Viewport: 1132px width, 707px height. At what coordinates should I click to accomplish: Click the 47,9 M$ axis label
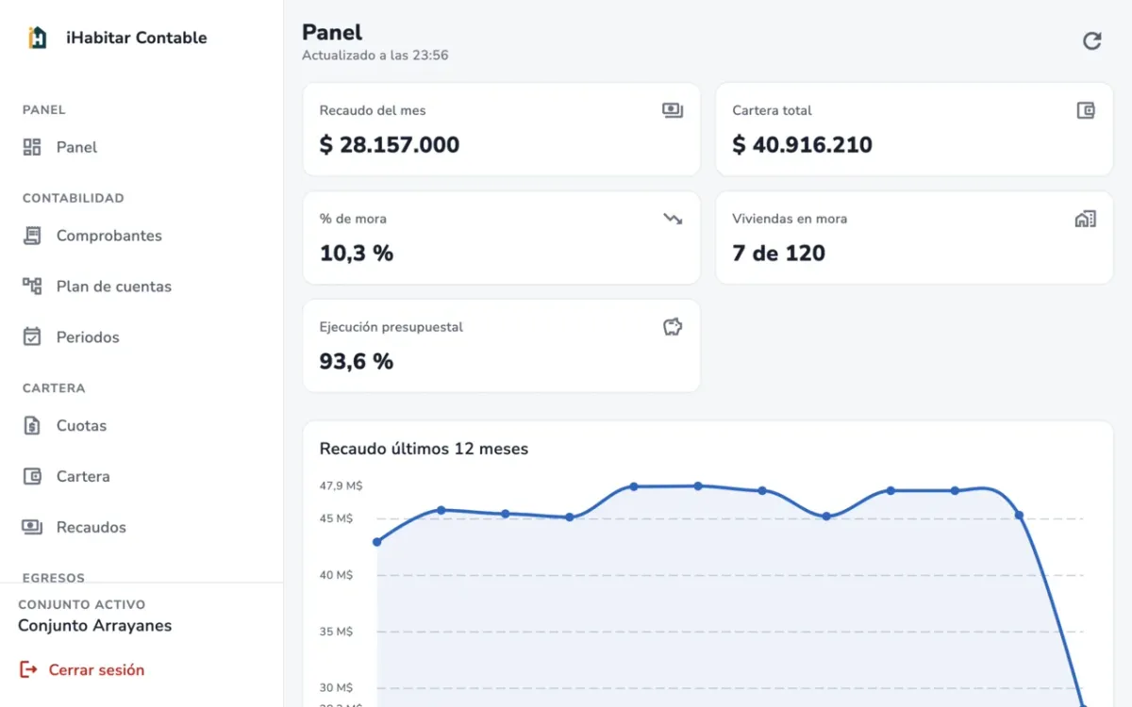pyautogui.click(x=341, y=486)
